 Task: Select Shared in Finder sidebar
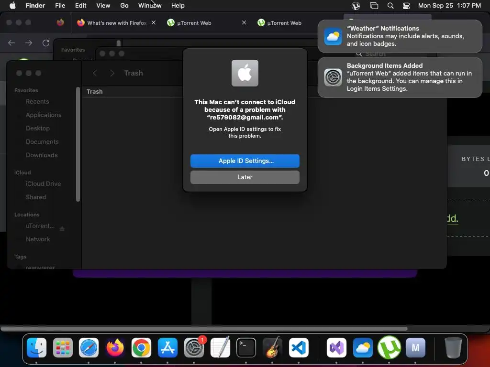pyautogui.click(x=36, y=197)
